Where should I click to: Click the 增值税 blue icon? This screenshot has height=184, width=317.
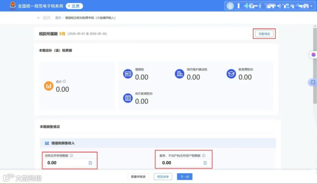tap(128, 74)
